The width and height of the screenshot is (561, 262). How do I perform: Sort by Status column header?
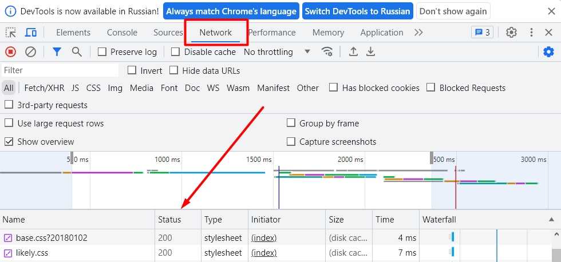tap(178, 220)
